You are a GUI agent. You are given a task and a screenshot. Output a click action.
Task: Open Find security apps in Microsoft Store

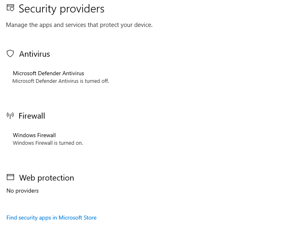click(x=51, y=218)
